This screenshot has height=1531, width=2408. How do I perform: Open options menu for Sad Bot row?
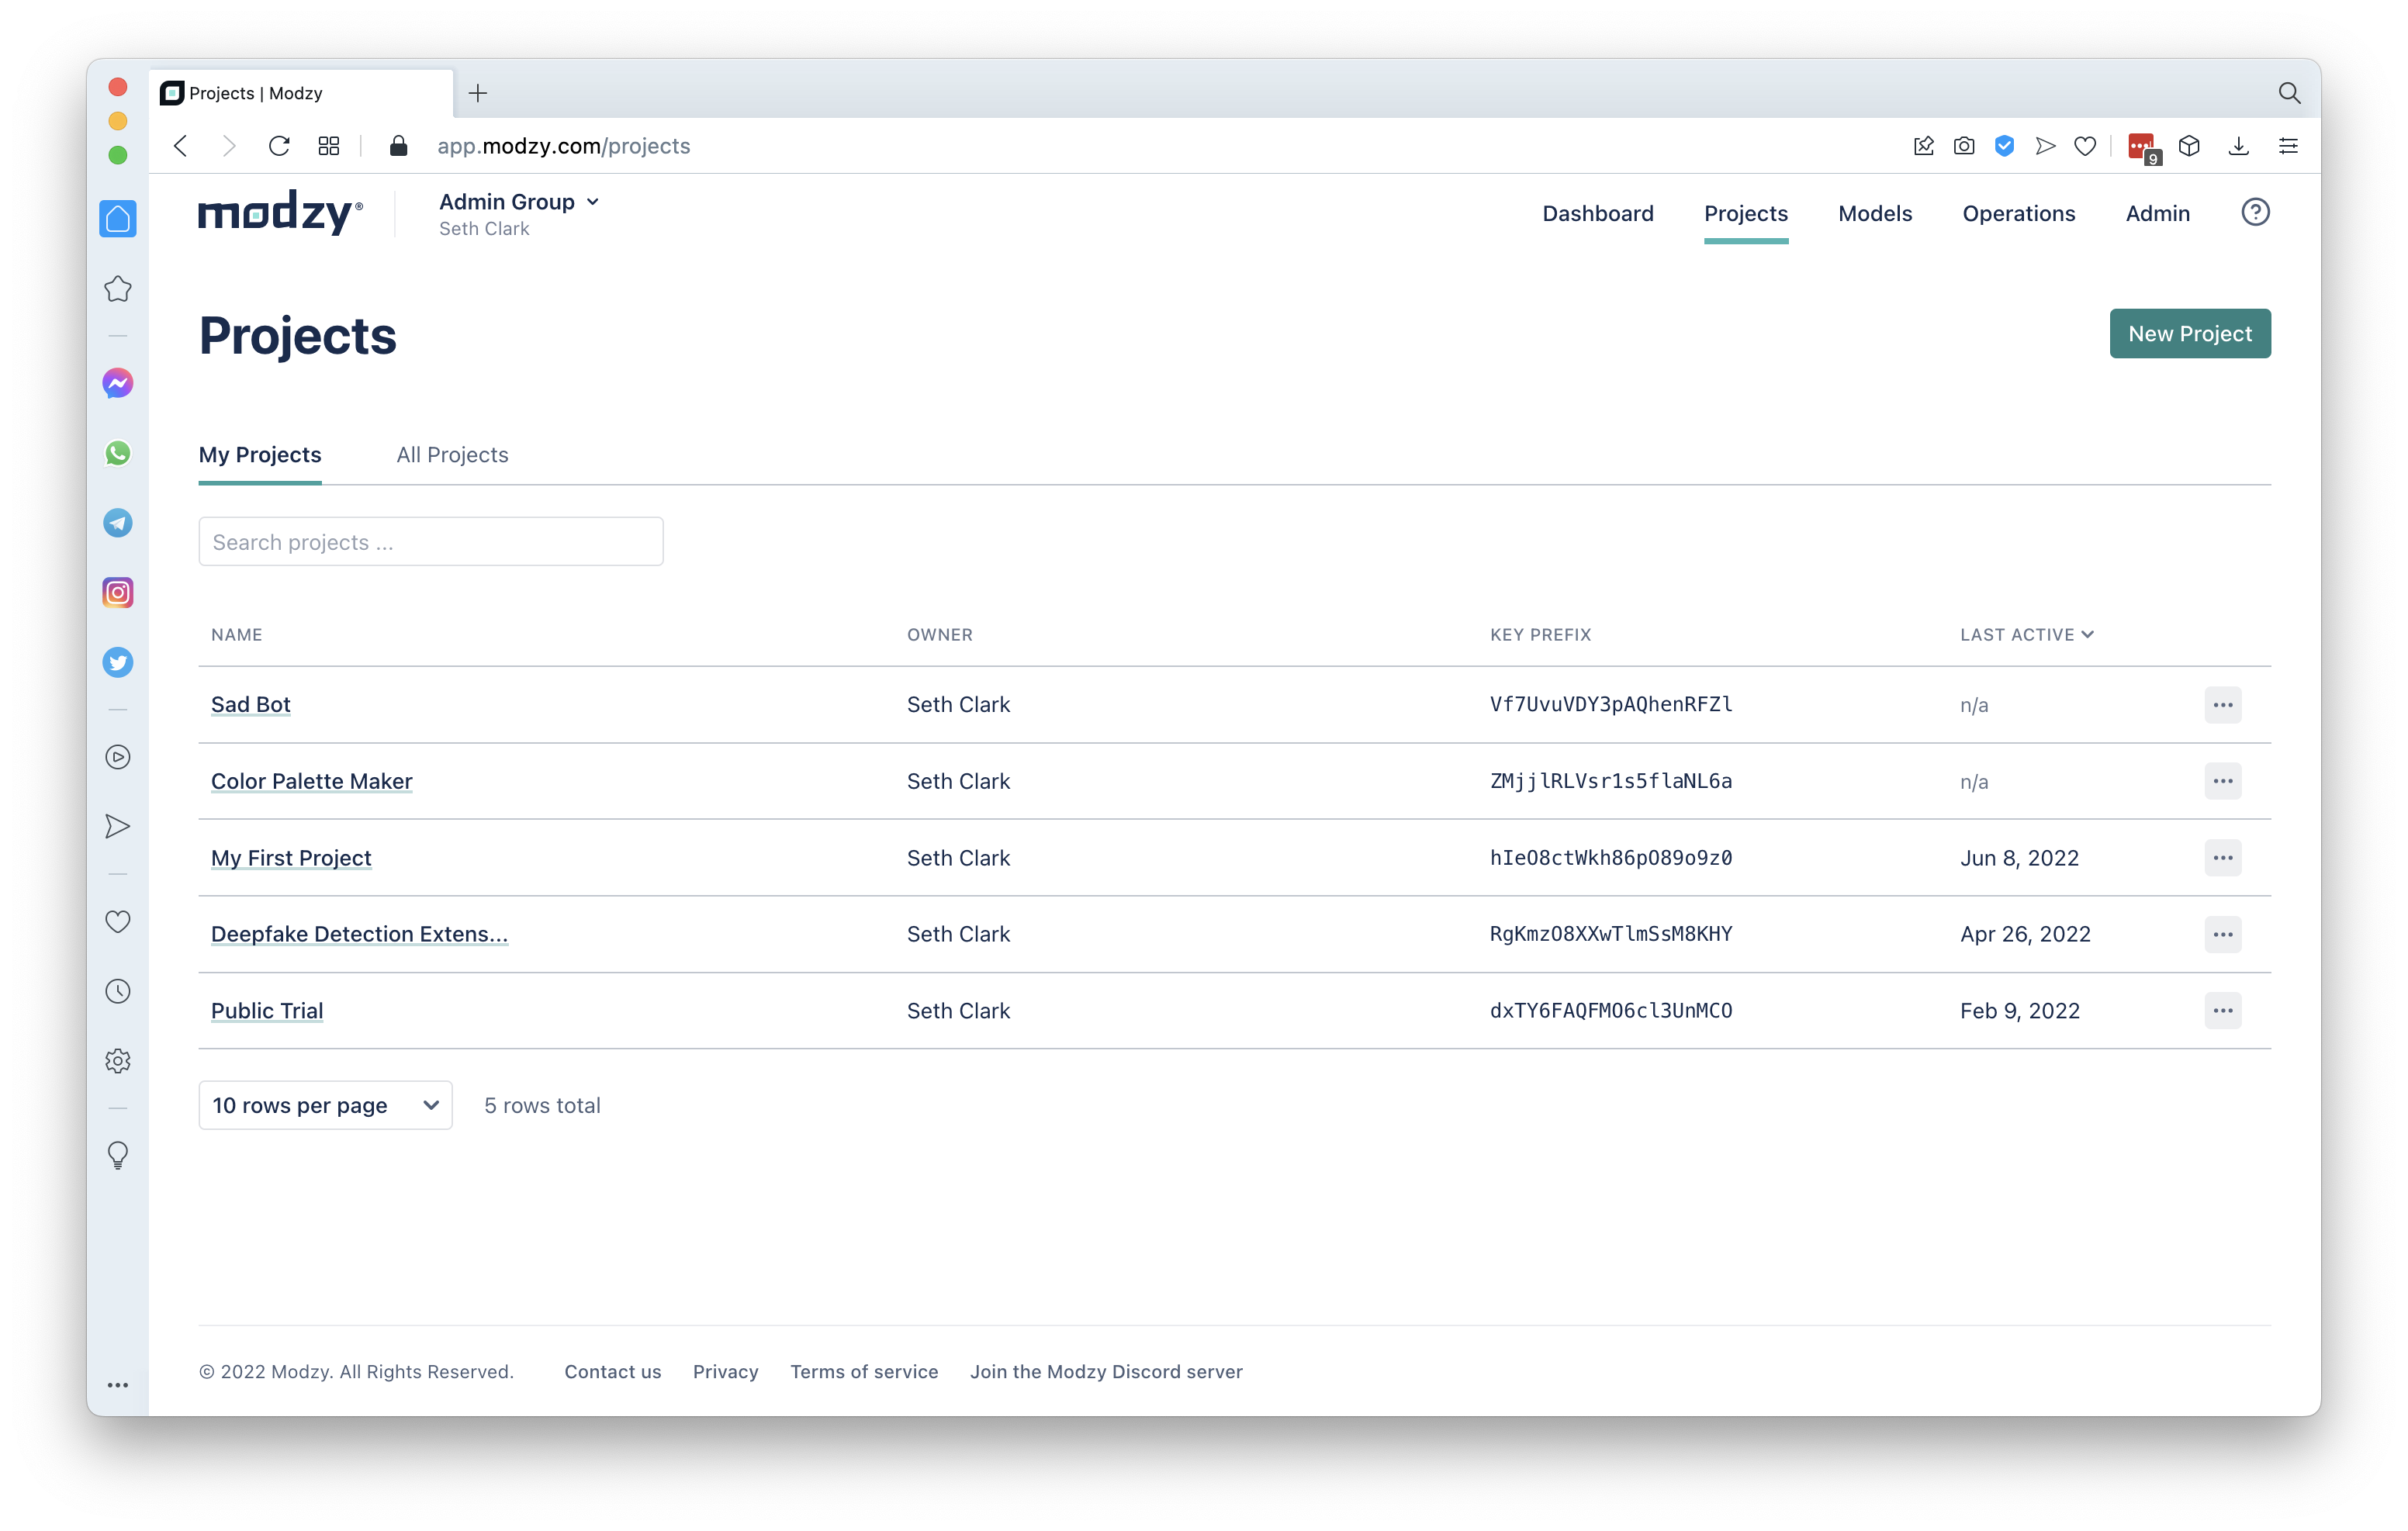click(x=2222, y=705)
